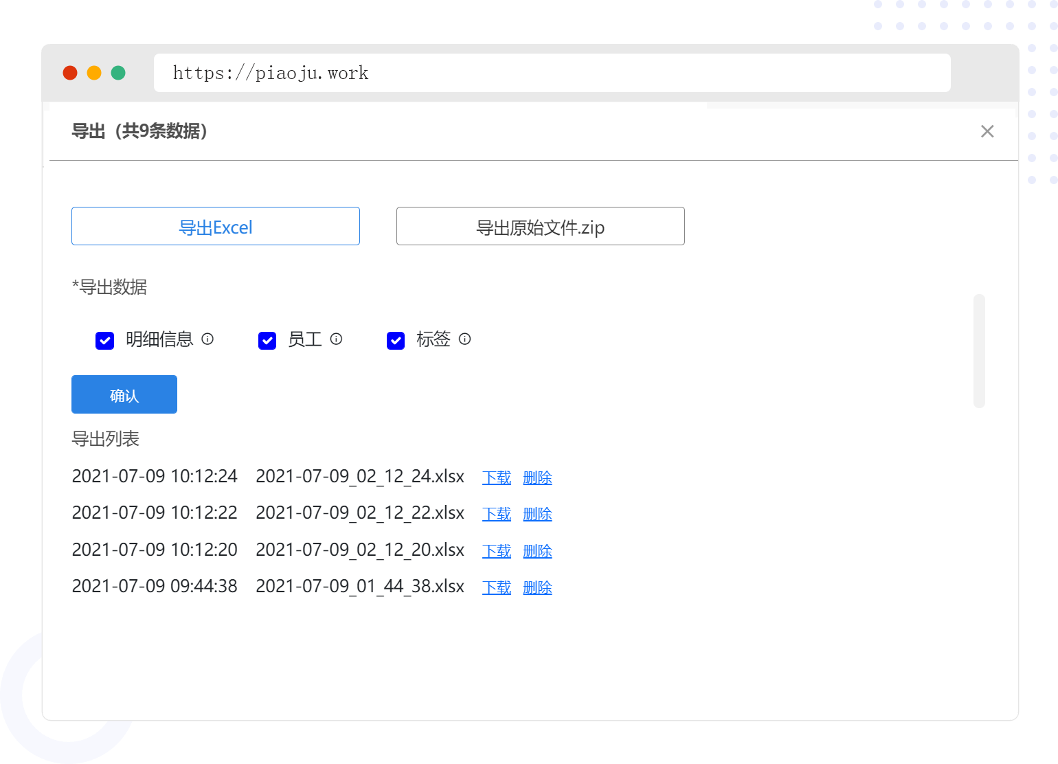Delete the 2021-07-09_02_12_24.xlsx export
The image size is (1058, 764).
537,477
